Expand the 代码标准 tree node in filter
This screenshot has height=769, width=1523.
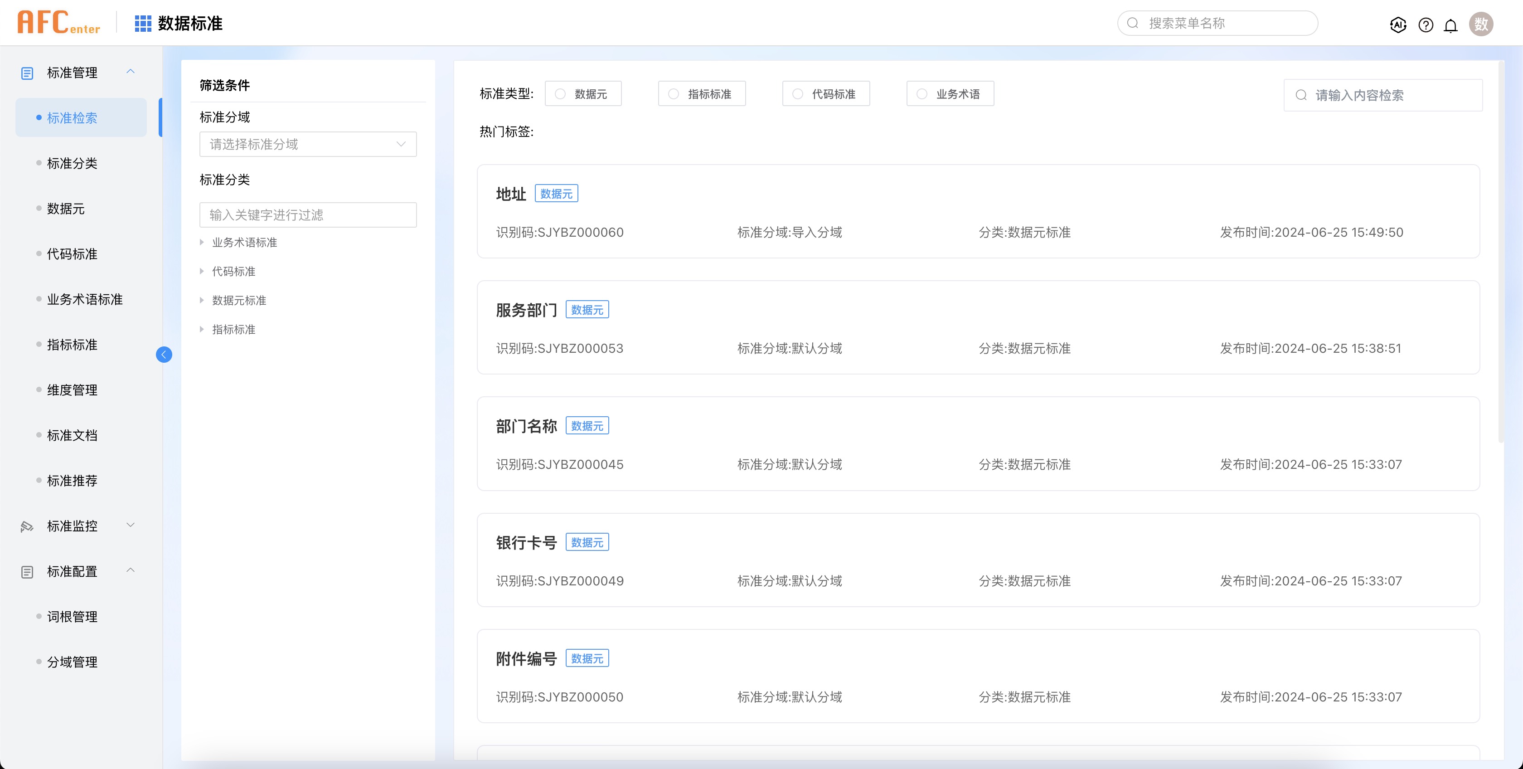click(202, 272)
